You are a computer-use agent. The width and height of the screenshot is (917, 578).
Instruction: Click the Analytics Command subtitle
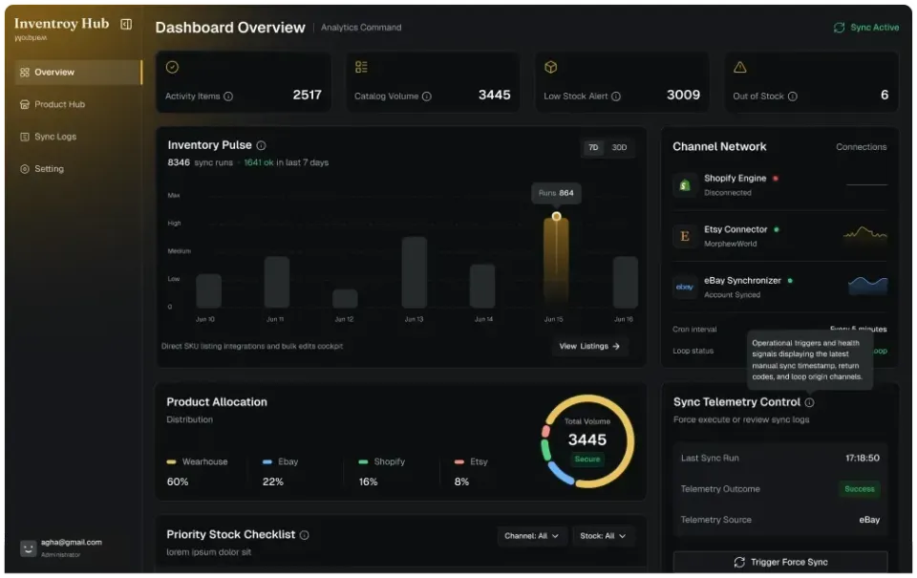click(x=361, y=28)
